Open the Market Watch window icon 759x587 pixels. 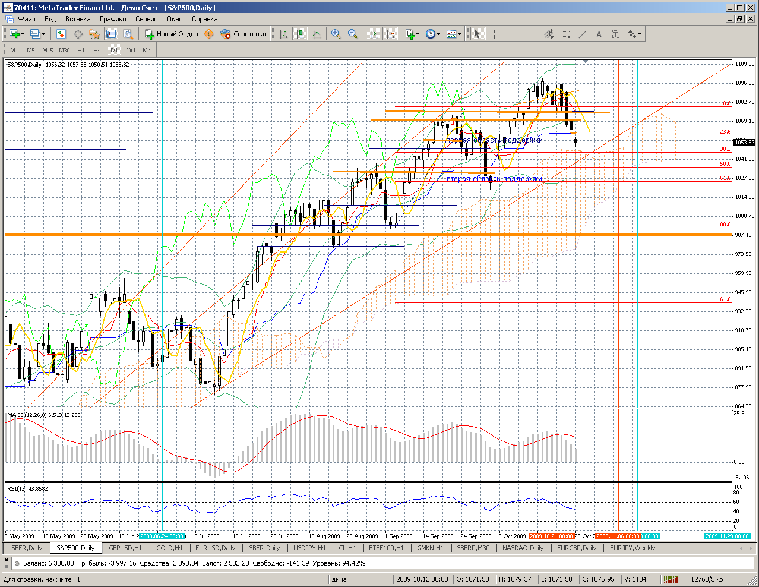pos(61,34)
